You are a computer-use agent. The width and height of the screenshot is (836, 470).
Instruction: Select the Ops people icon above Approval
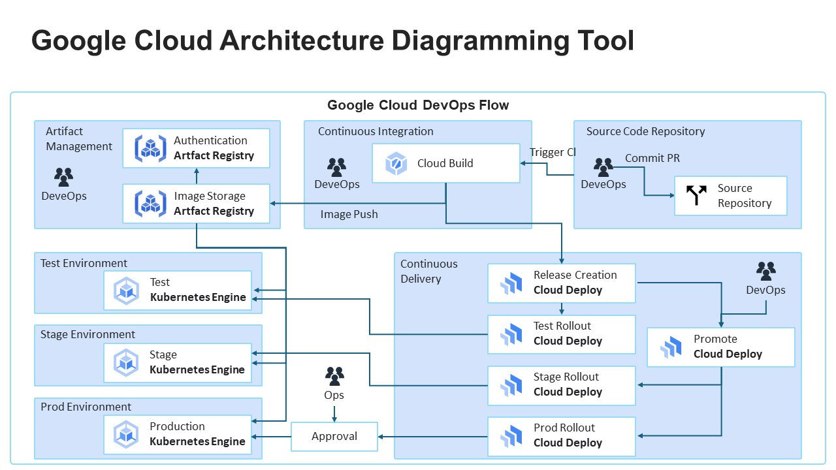pos(334,375)
